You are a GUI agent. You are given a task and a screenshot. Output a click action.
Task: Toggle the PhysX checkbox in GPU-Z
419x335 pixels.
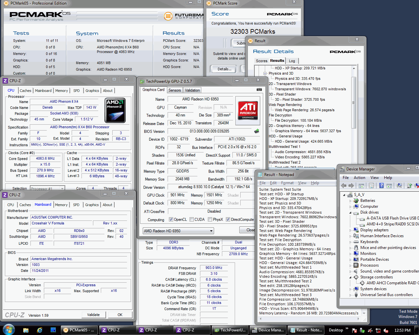210,220
